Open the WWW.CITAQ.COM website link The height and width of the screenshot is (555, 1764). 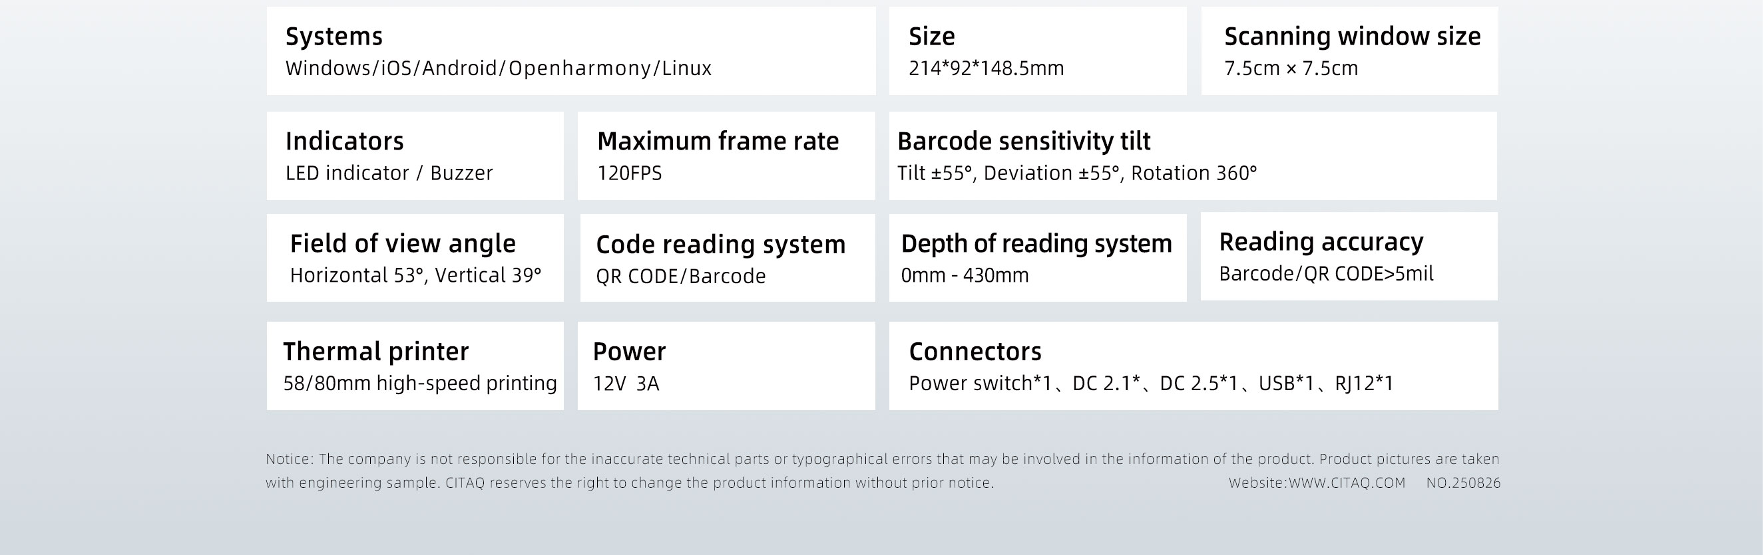[1346, 483]
